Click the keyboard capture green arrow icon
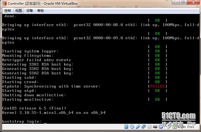Image resolution: width=201 pixels, height=132 pixels. click(175, 127)
